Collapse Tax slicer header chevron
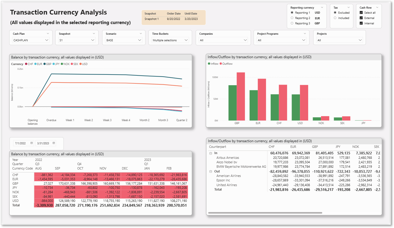The width and height of the screenshot is (394, 228). click(348, 8)
